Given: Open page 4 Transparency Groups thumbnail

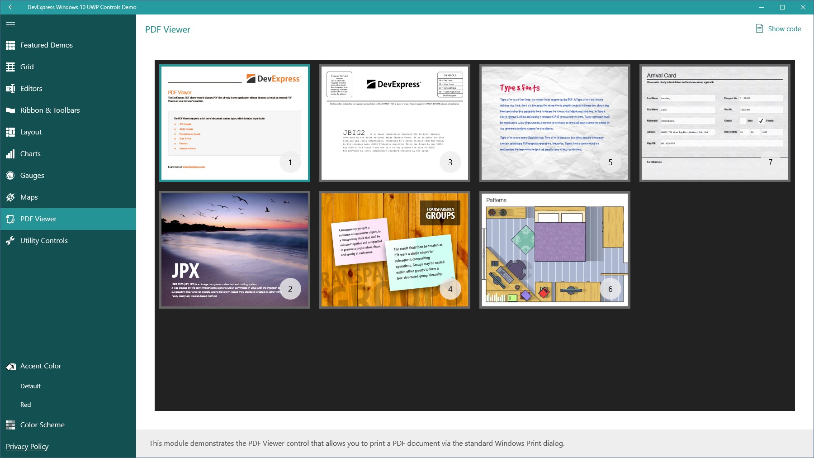Looking at the screenshot, I should 395,250.
